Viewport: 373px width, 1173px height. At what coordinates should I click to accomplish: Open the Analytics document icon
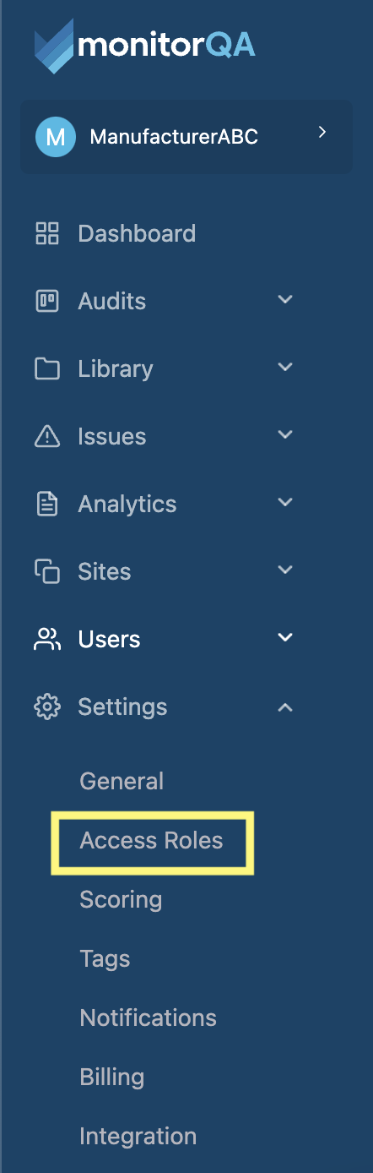[47, 504]
